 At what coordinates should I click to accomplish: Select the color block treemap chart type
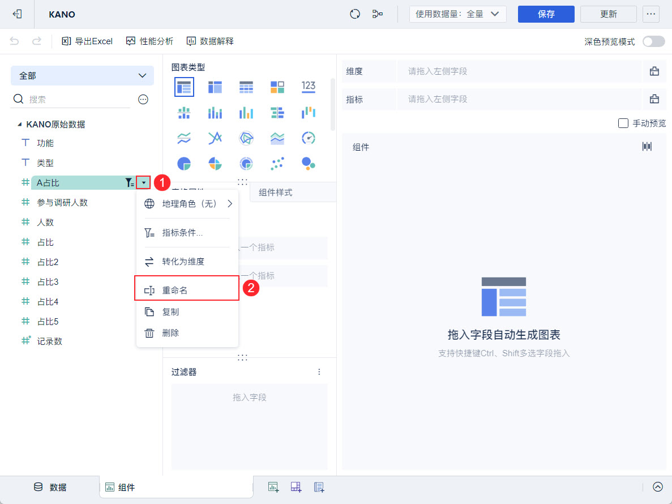coord(277,87)
